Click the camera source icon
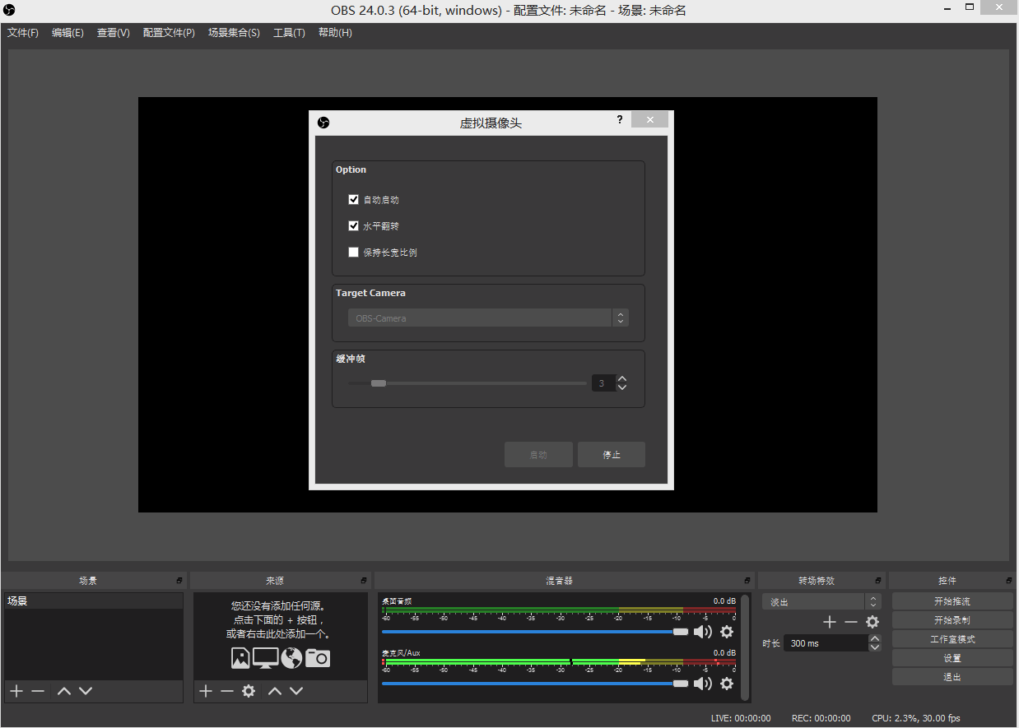This screenshot has width=1019, height=728. pyautogui.click(x=318, y=657)
